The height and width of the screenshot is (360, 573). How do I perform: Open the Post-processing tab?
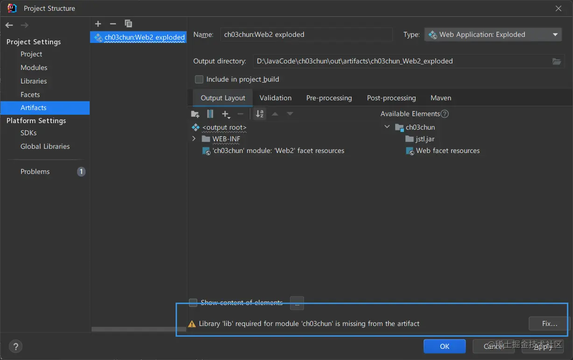pos(391,98)
